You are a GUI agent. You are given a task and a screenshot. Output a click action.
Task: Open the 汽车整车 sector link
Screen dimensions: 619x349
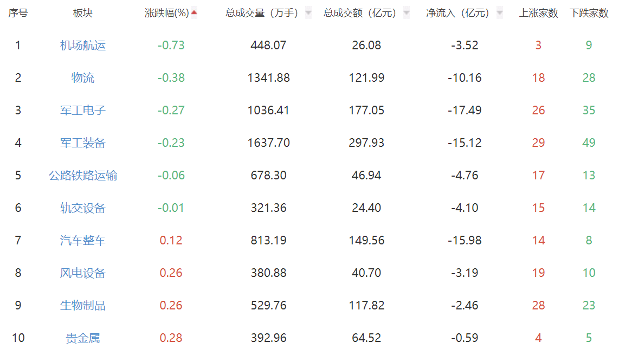[x=83, y=241]
